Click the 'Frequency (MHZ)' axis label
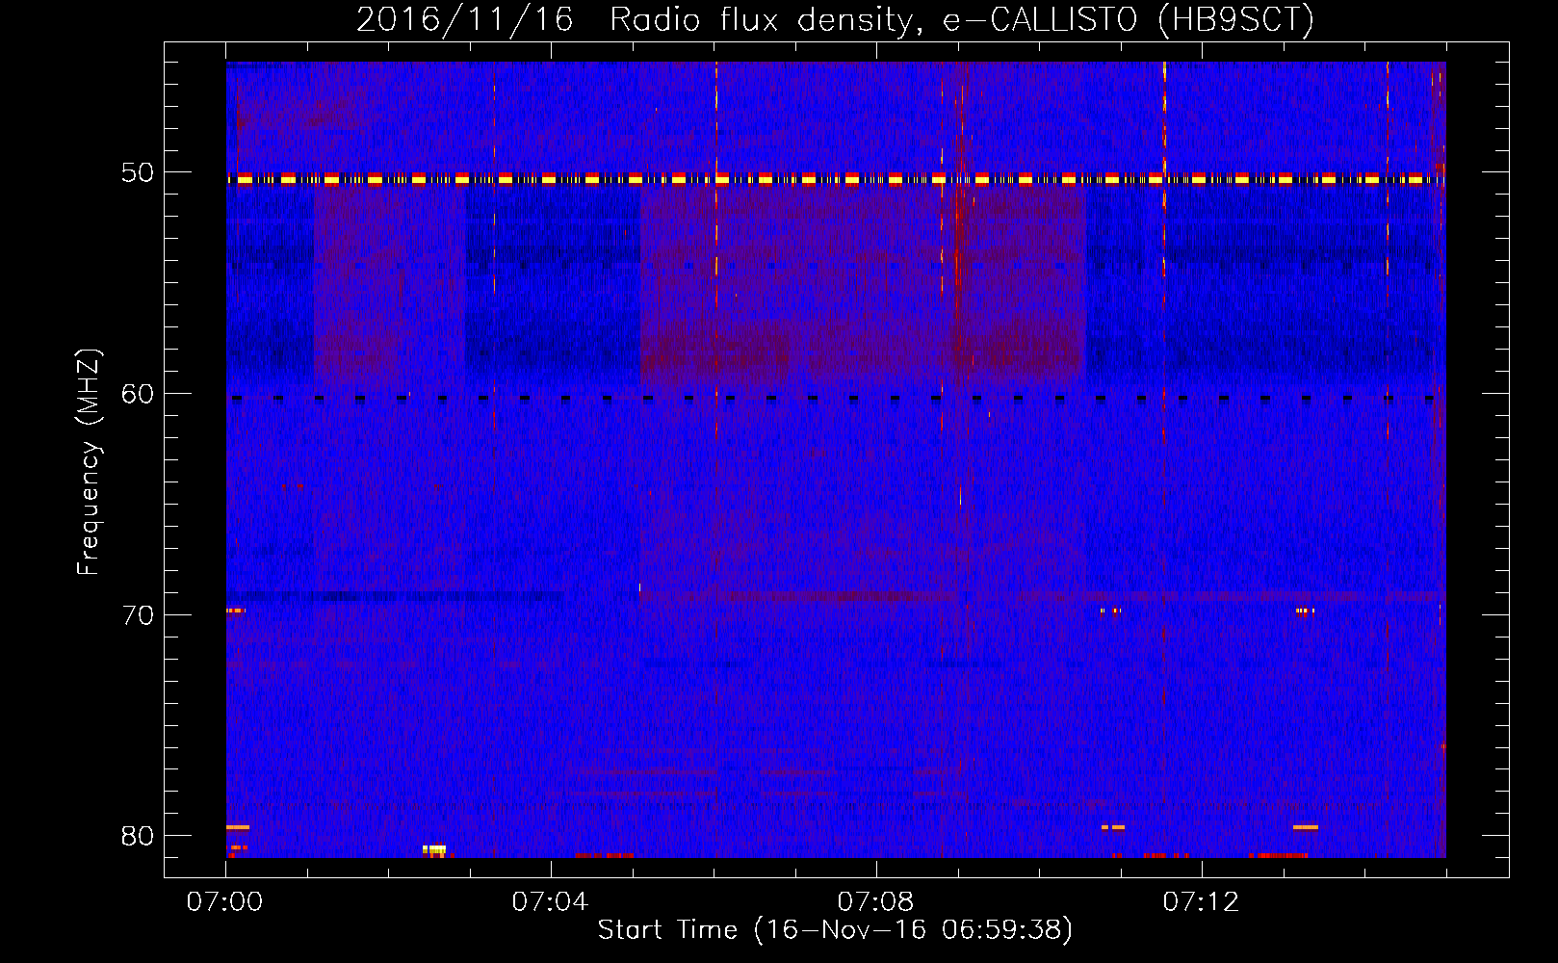 [x=89, y=462]
